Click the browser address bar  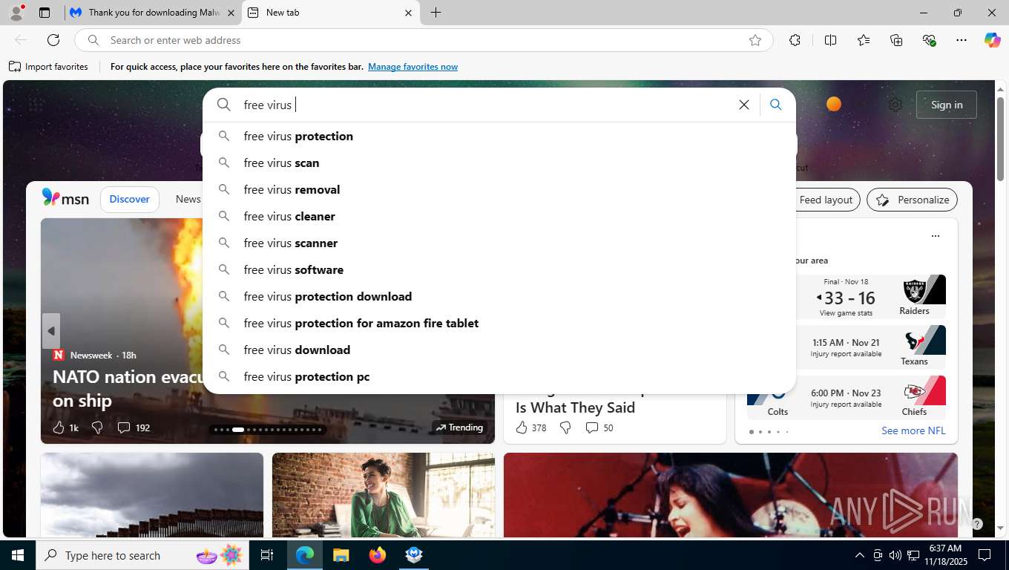click(x=423, y=40)
